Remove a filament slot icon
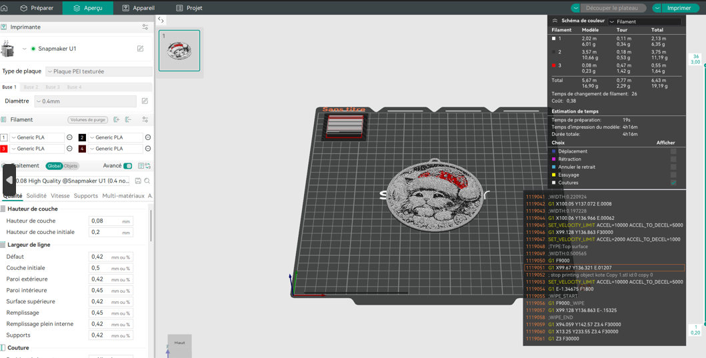Viewport: 706px width, 358px height. pos(128,120)
